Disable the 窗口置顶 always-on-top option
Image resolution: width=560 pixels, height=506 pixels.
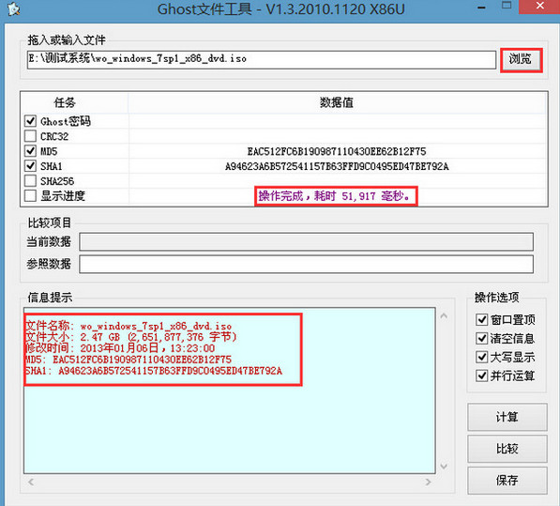tap(482, 319)
